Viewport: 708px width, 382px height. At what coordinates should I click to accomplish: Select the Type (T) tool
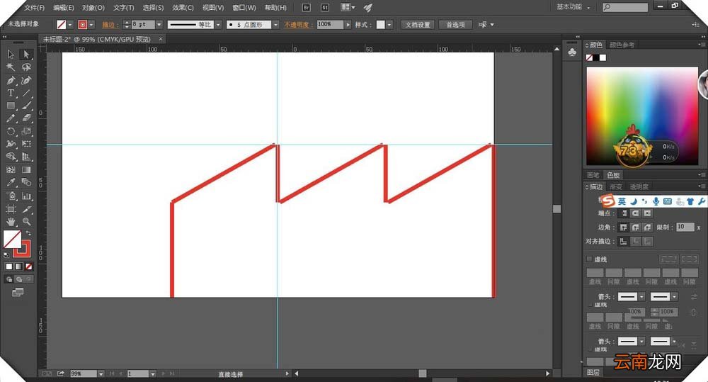coord(11,93)
